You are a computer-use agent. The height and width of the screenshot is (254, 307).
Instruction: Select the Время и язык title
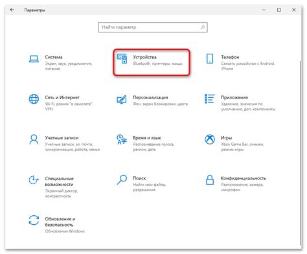click(147, 138)
